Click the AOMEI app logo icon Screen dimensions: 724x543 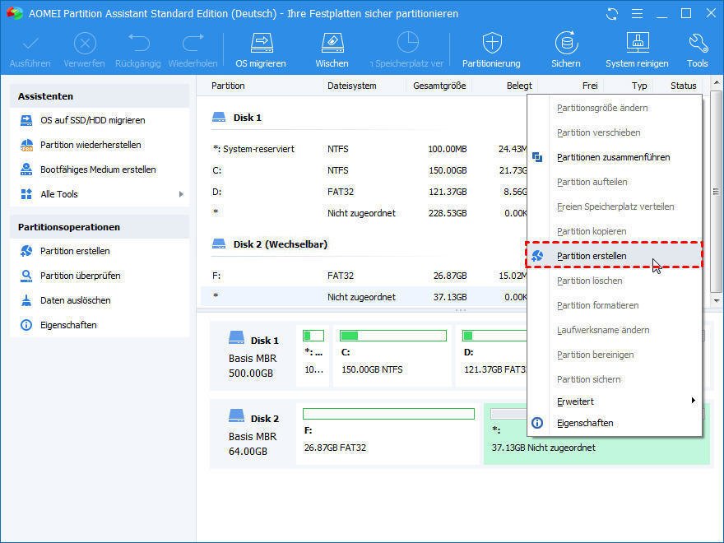click(14, 13)
